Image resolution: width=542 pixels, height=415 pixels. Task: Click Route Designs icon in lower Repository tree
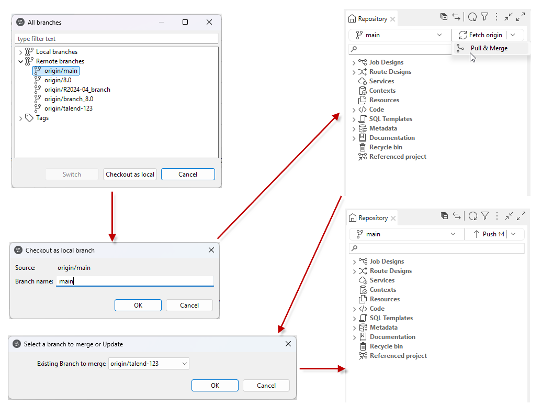pyautogui.click(x=363, y=271)
